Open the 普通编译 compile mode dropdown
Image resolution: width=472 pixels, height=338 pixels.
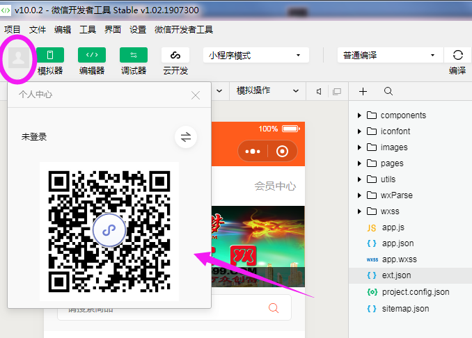[x=390, y=55]
